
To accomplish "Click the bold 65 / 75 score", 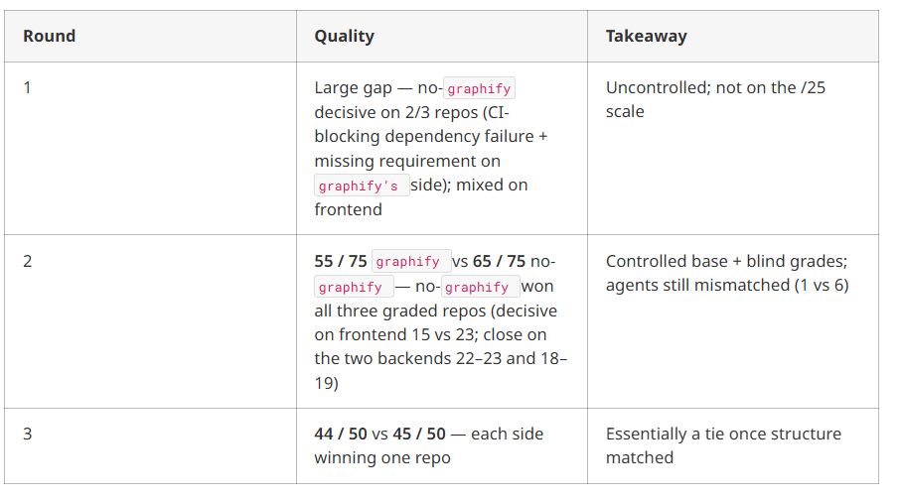I will (x=499, y=261).
